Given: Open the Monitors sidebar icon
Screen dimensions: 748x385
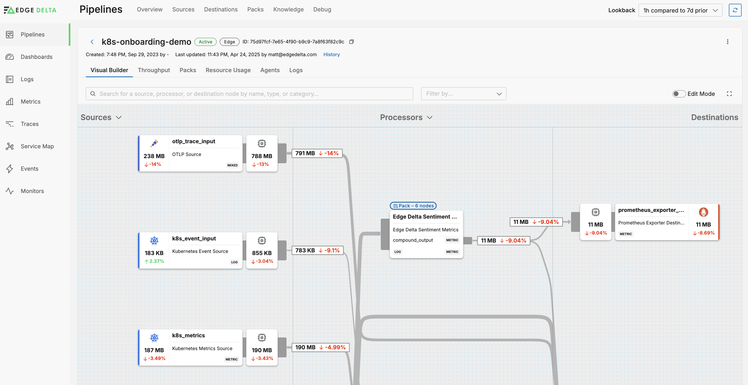Looking at the screenshot, I should tap(10, 191).
